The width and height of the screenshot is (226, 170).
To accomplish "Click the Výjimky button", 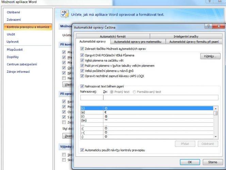I will point(210,56).
